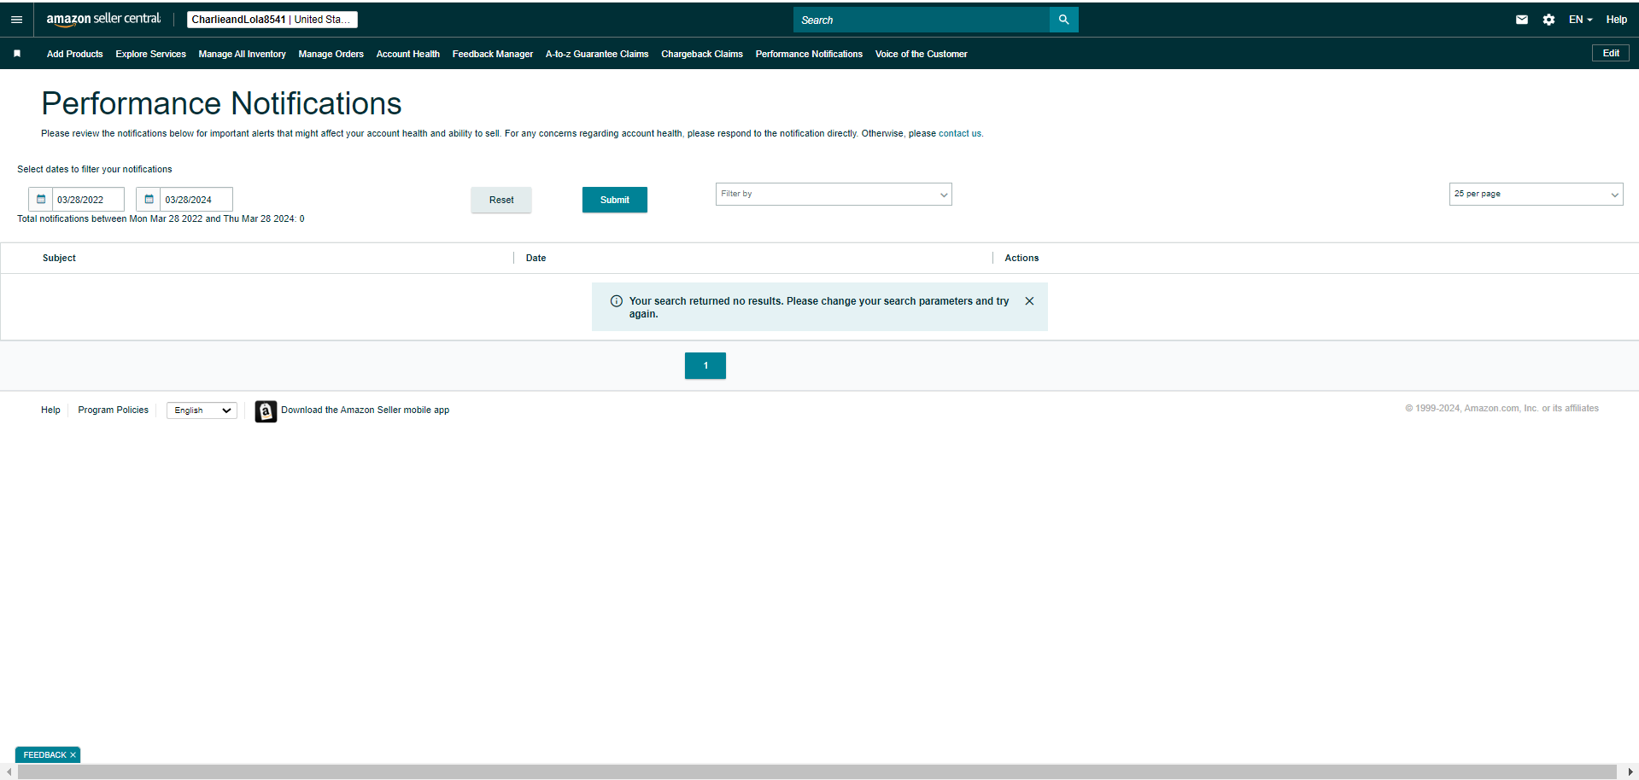Open the messages envelope icon
The width and height of the screenshot is (1639, 780).
1522,20
